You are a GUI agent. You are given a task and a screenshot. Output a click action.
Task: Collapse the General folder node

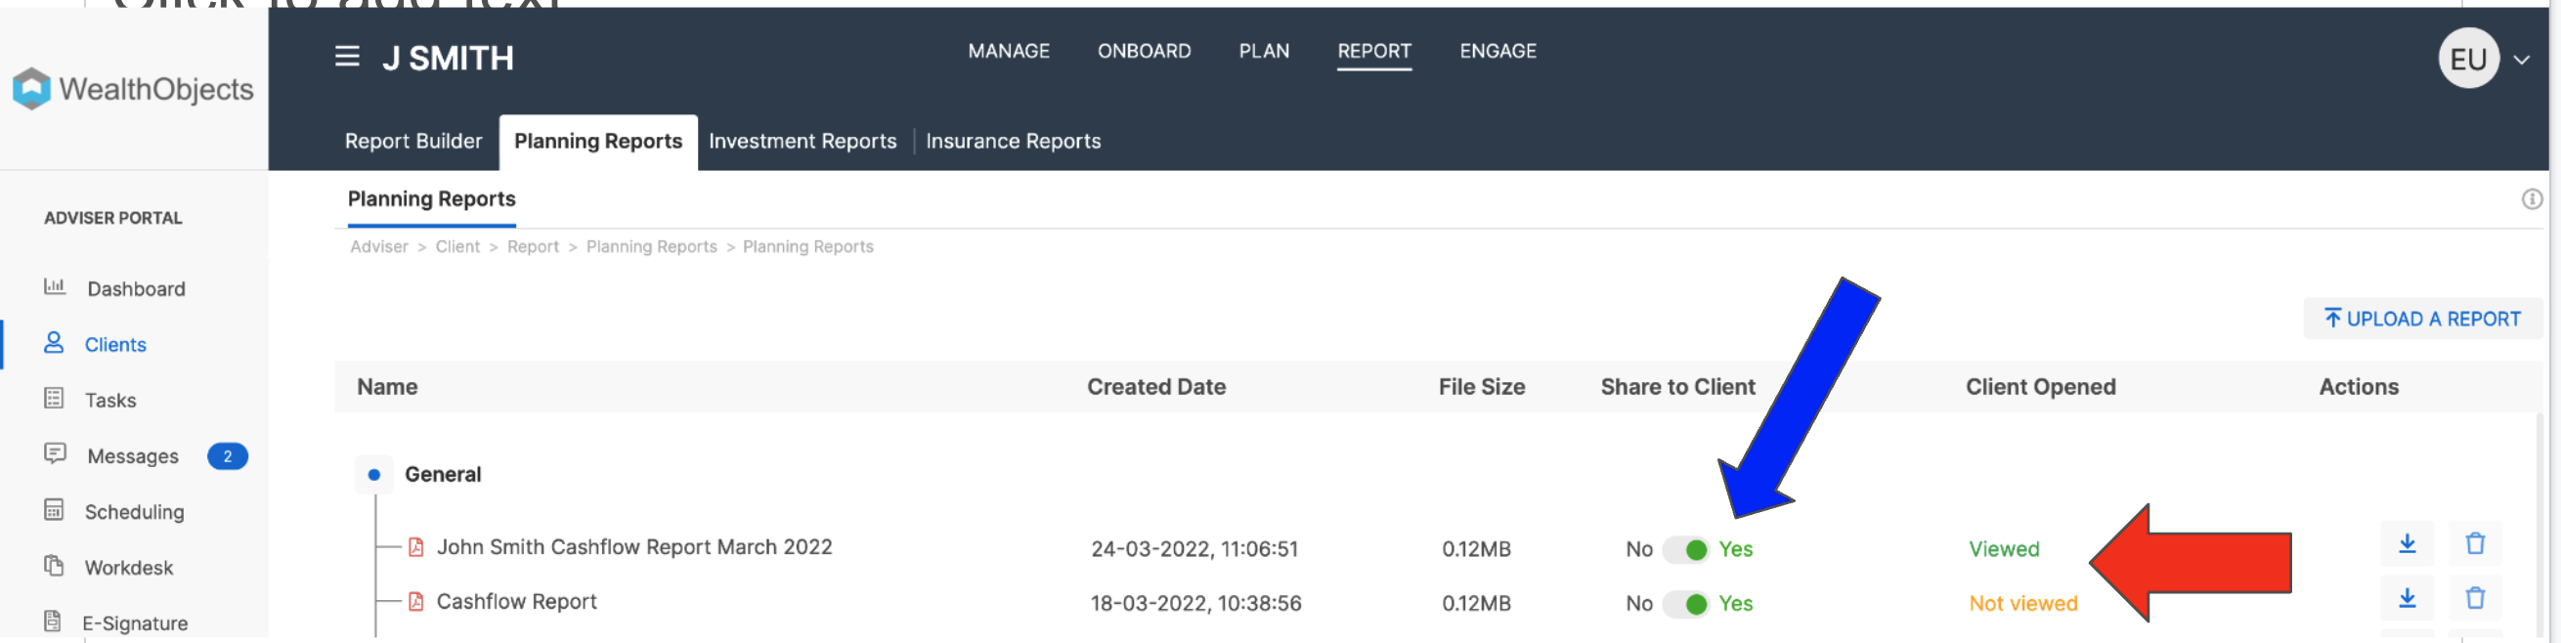373,475
